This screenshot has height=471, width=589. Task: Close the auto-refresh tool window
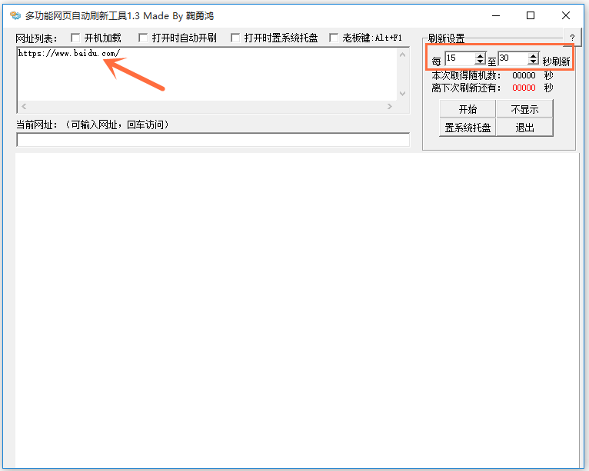566,16
